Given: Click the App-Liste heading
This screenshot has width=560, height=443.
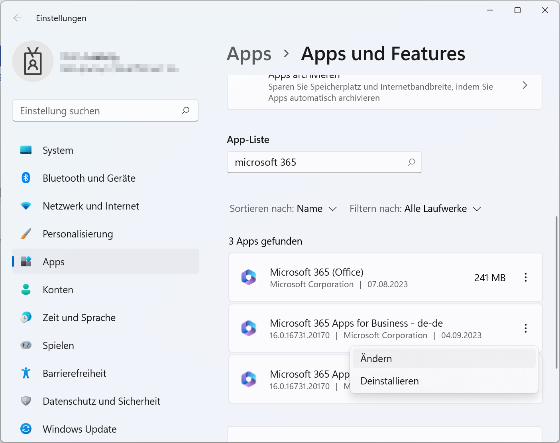Looking at the screenshot, I should click(x=248, y=140).
